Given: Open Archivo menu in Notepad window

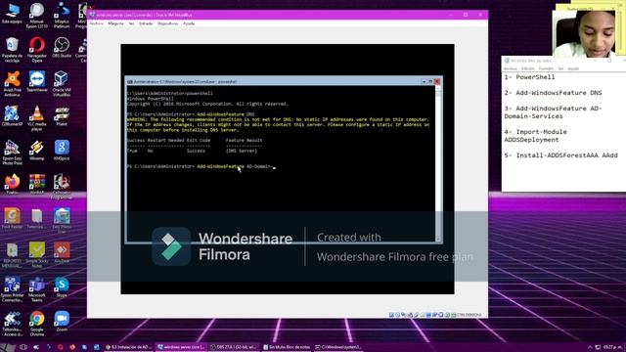Looking at the screenshot, I should (x=511, y=68).
